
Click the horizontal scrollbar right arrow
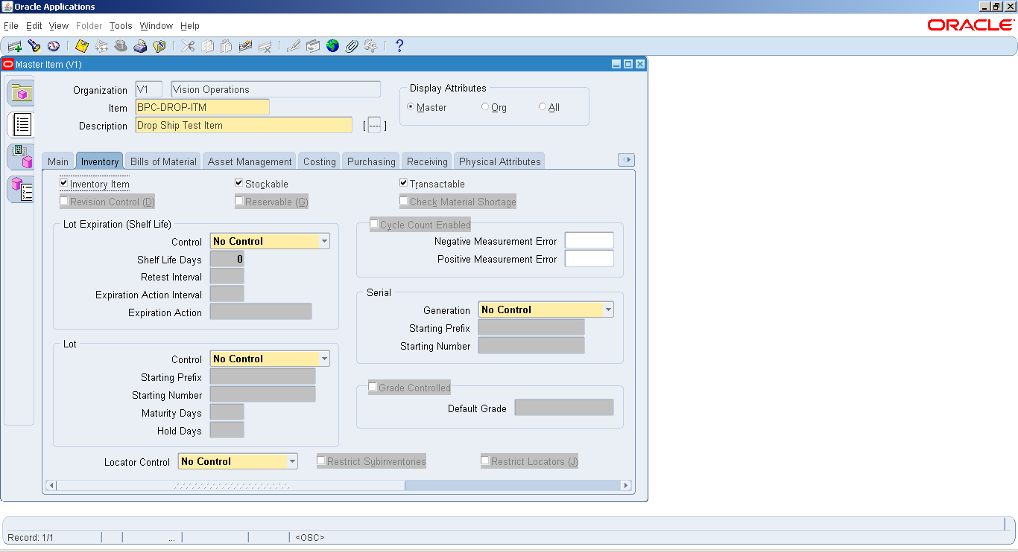pos(627,486)
